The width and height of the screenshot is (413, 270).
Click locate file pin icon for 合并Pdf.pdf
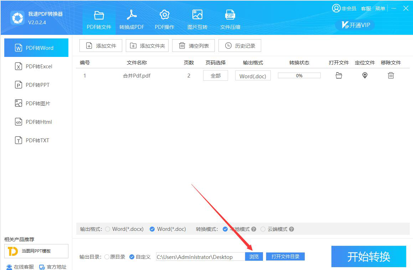point(365,75)
